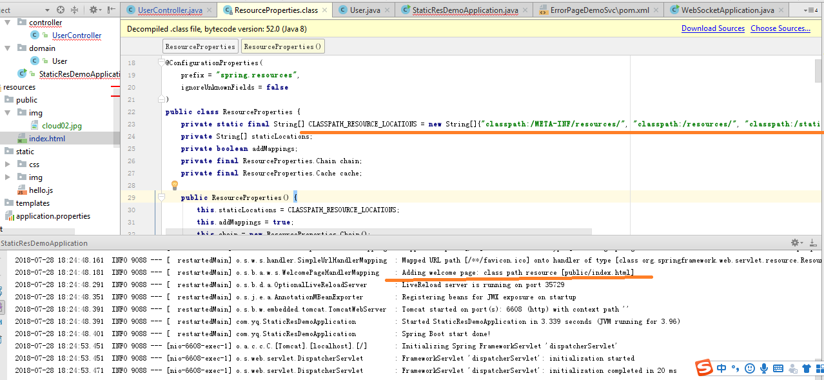Click the yellow intention light bulb icon

coord(174,185)
